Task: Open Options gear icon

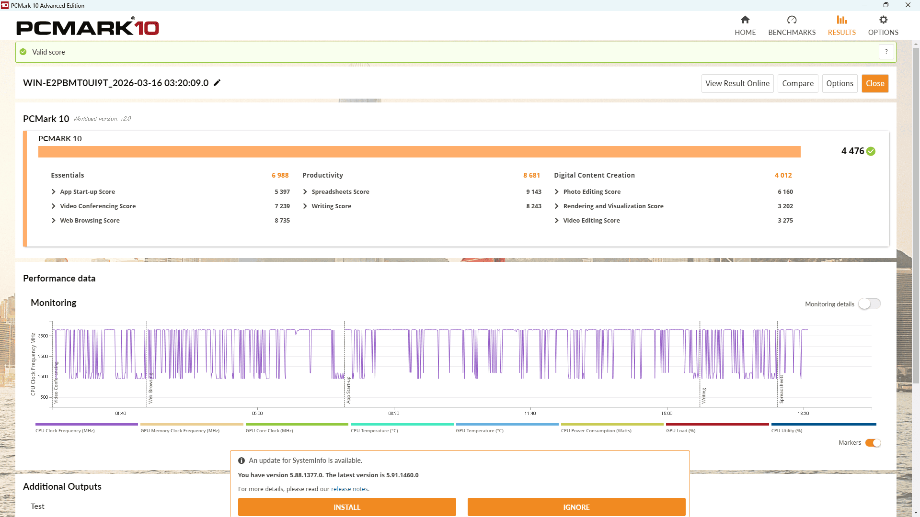Action: [x=883, y=20]
